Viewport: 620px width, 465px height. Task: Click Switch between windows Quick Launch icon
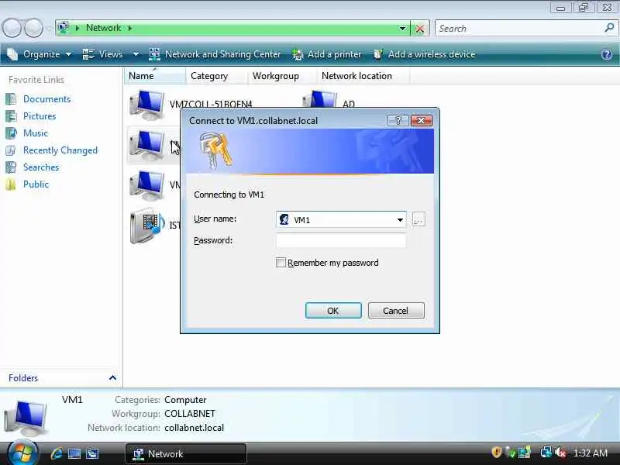click(92, 453)
